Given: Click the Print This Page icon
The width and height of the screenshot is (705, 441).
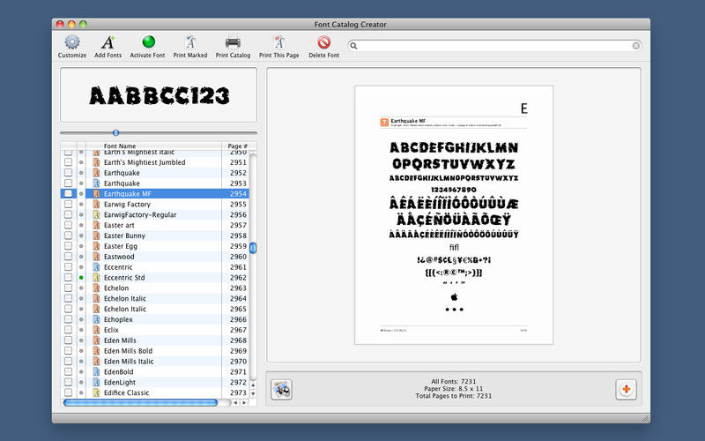Looking at the screenshot, I should tap(279, 42).
